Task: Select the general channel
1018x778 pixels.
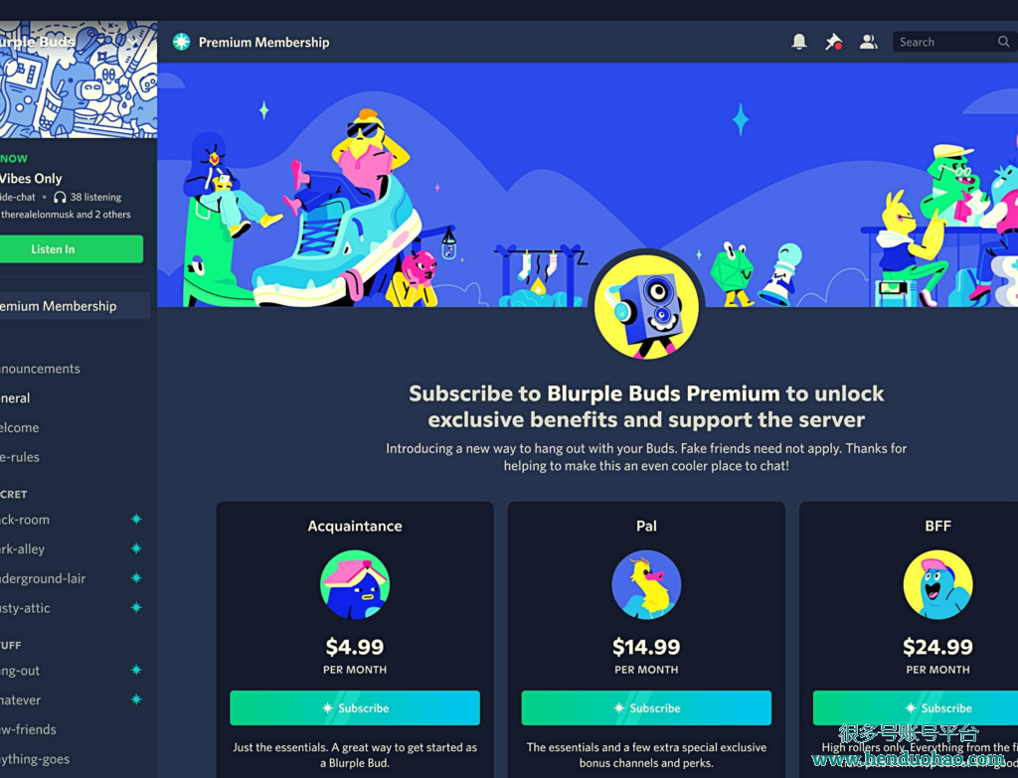Action: click(x=15, y=397)
